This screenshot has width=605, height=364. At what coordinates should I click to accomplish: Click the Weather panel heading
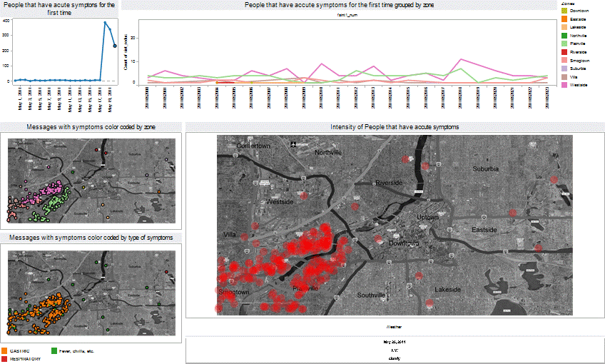394,327
